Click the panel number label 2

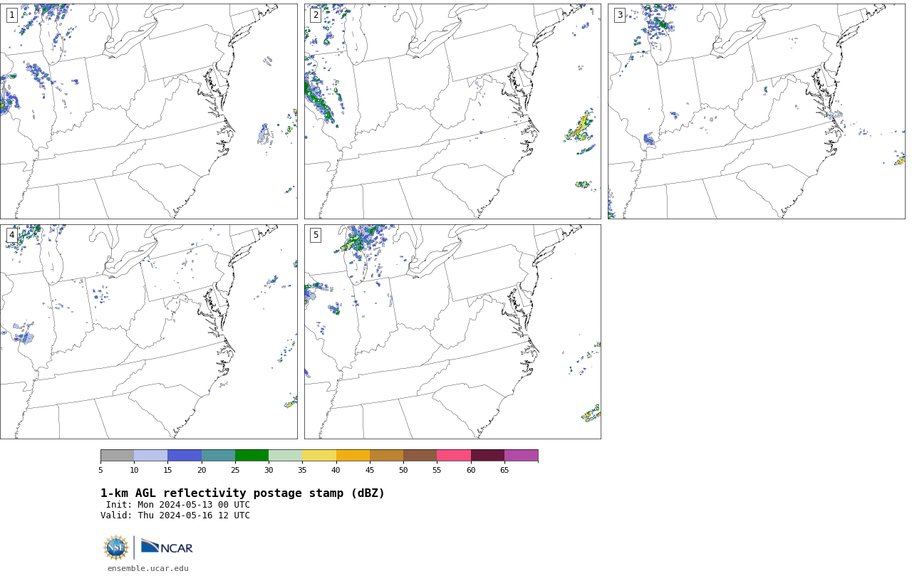[316, 15]
